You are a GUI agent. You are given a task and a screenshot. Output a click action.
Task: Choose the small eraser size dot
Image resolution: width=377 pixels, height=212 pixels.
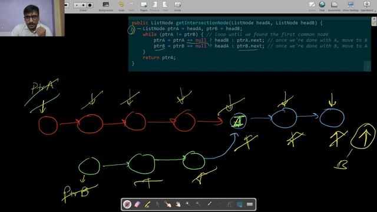click(x=77, y=5)
